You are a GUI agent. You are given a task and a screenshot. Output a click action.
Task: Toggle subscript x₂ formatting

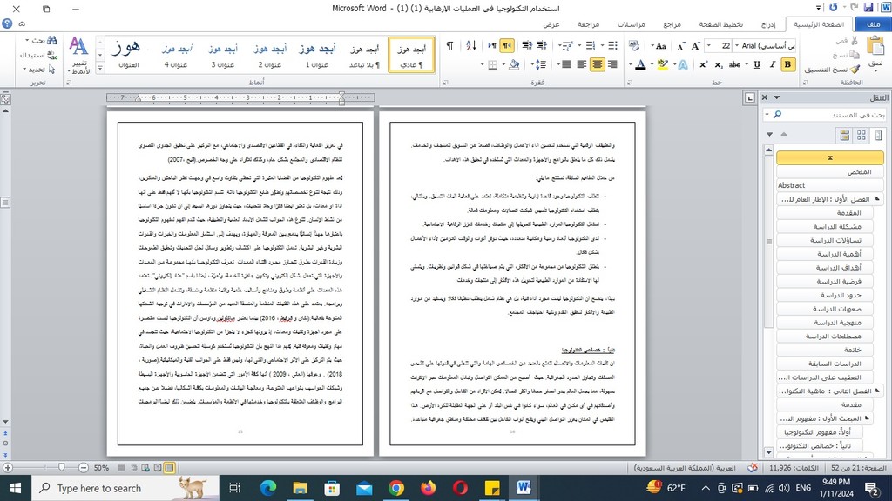click(719, 64)
